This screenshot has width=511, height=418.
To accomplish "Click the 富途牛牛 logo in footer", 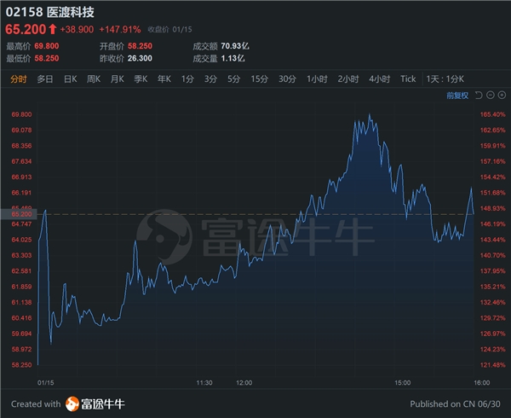I will (95, 404).
